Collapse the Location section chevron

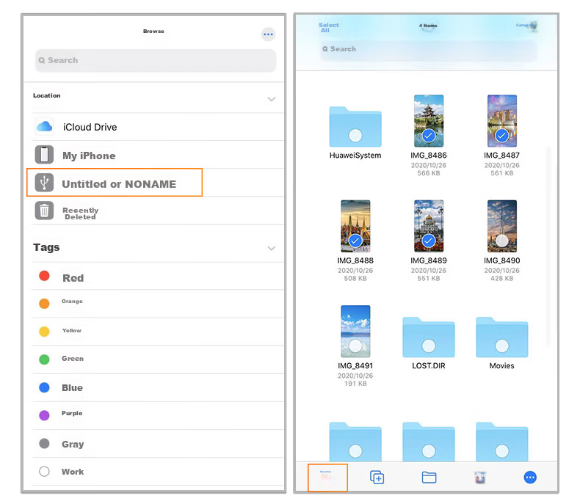click(x=272, y=99)
